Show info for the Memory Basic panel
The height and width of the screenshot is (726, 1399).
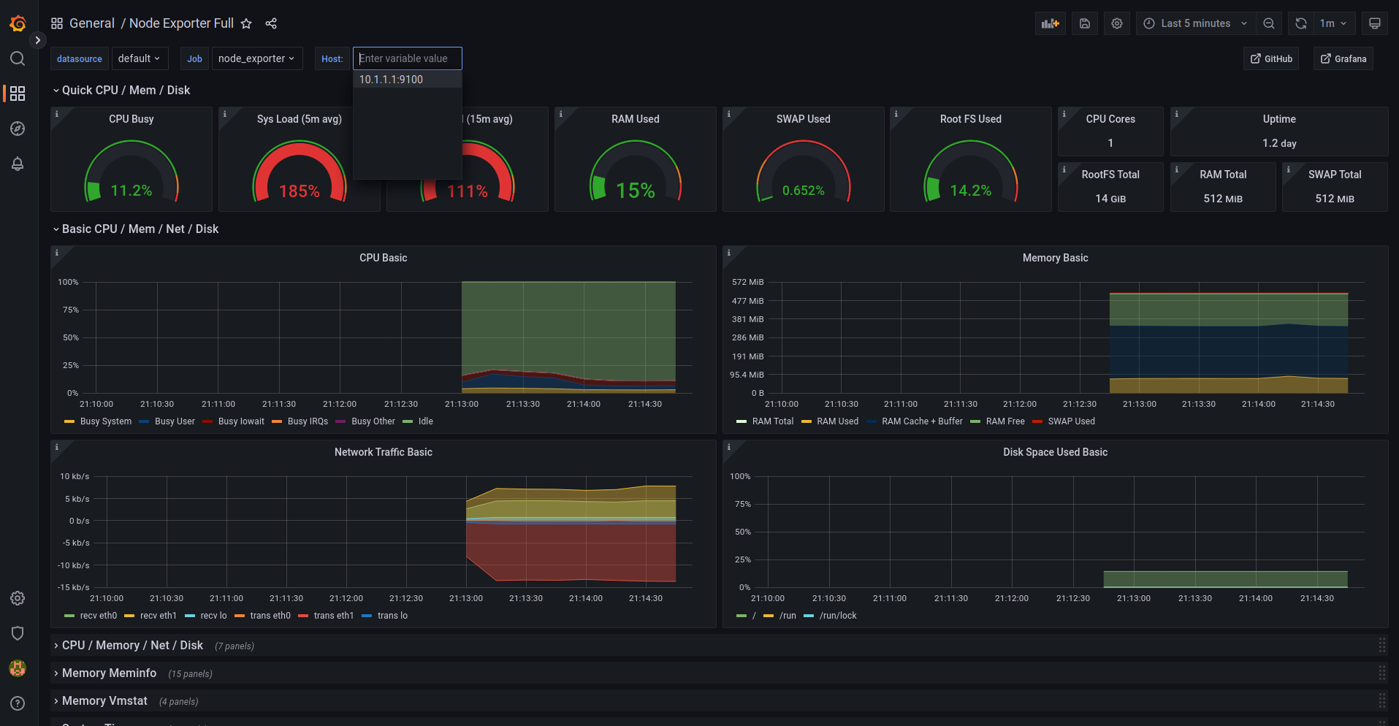click(x=729, y=253)
